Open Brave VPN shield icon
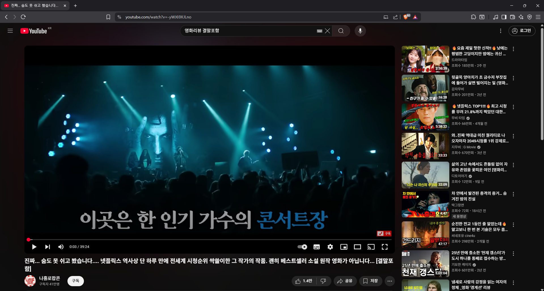This screenshot has height=291, width=544. click(x=530, y=17)
